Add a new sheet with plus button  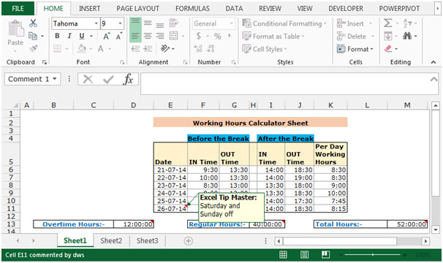click(188, 241)
